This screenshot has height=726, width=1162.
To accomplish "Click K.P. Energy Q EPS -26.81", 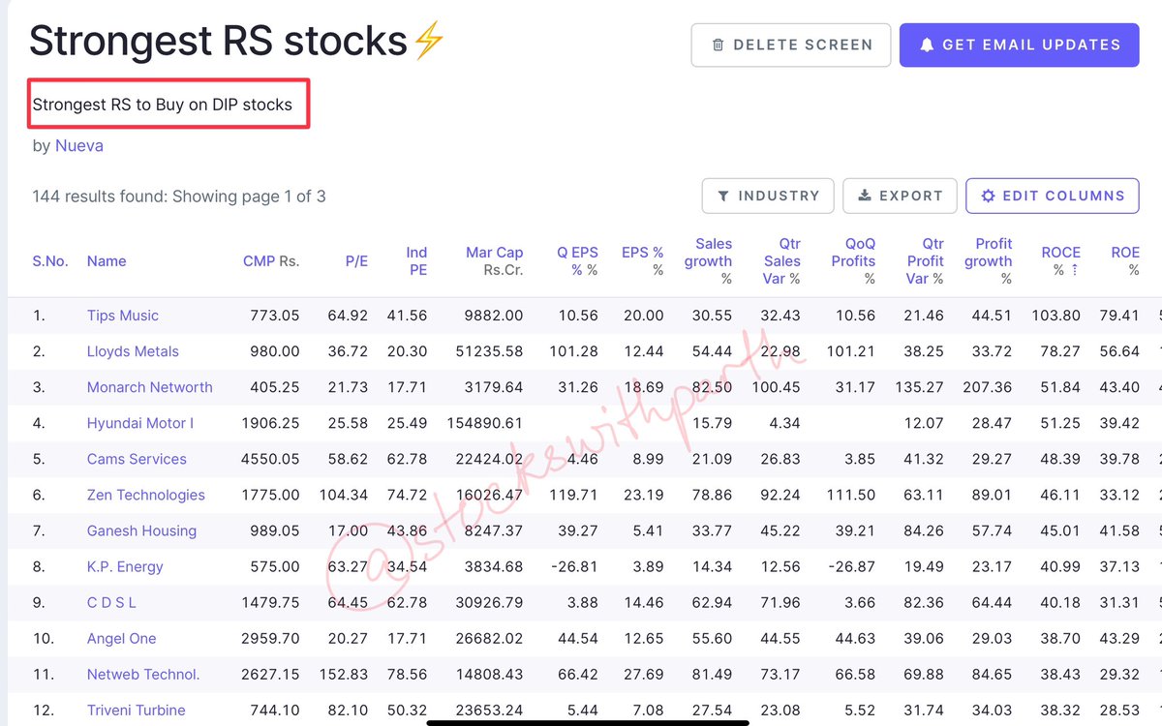I will point(575,566).
